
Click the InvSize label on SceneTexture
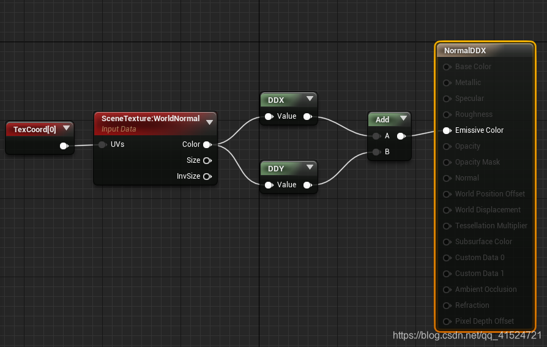pos(188,176)
